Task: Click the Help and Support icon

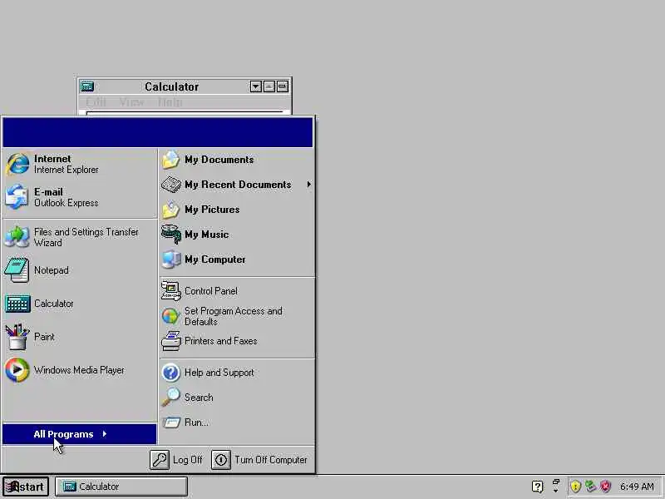Action: [171, 373]
